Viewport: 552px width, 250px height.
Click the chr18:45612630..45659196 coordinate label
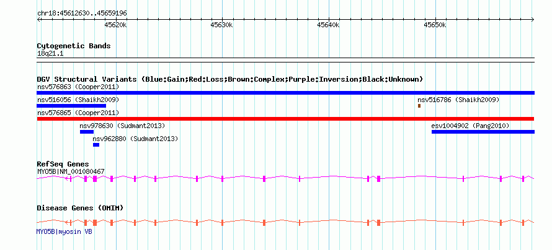click(82, 14)
